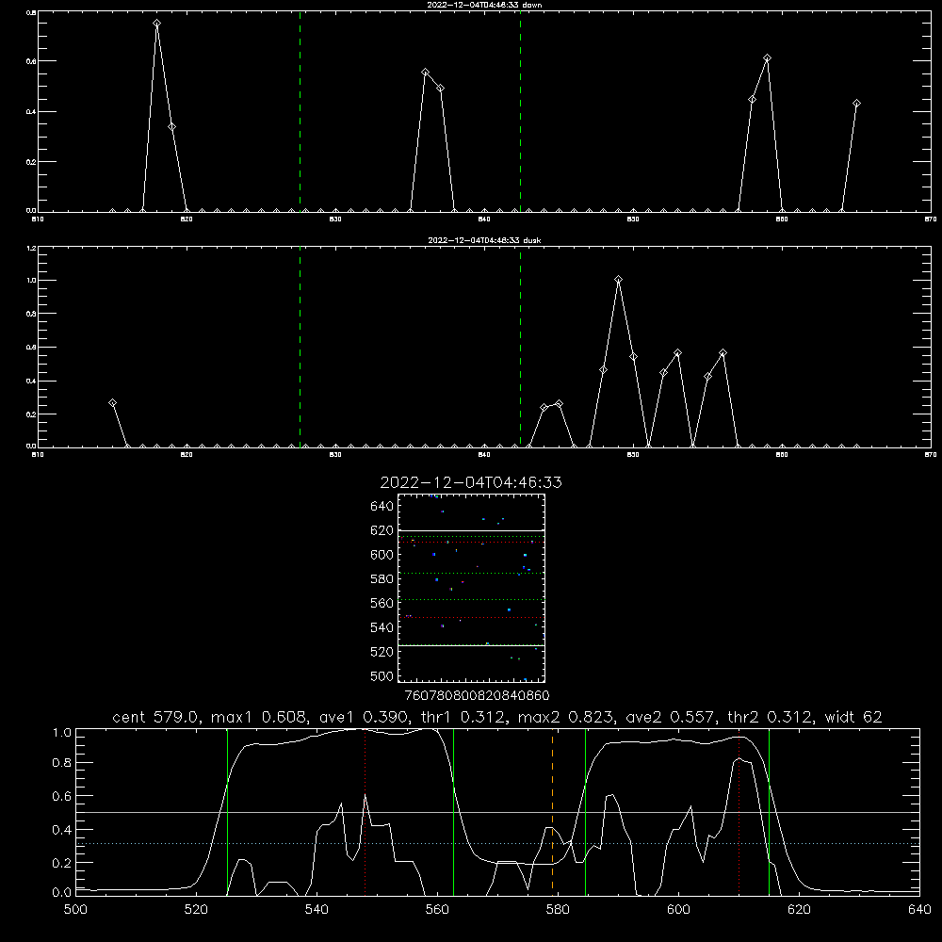Click the red dotted vertical line at 610
Viewport: 942px width, 942px height.
pyautogui.click(x=739, y=811)
